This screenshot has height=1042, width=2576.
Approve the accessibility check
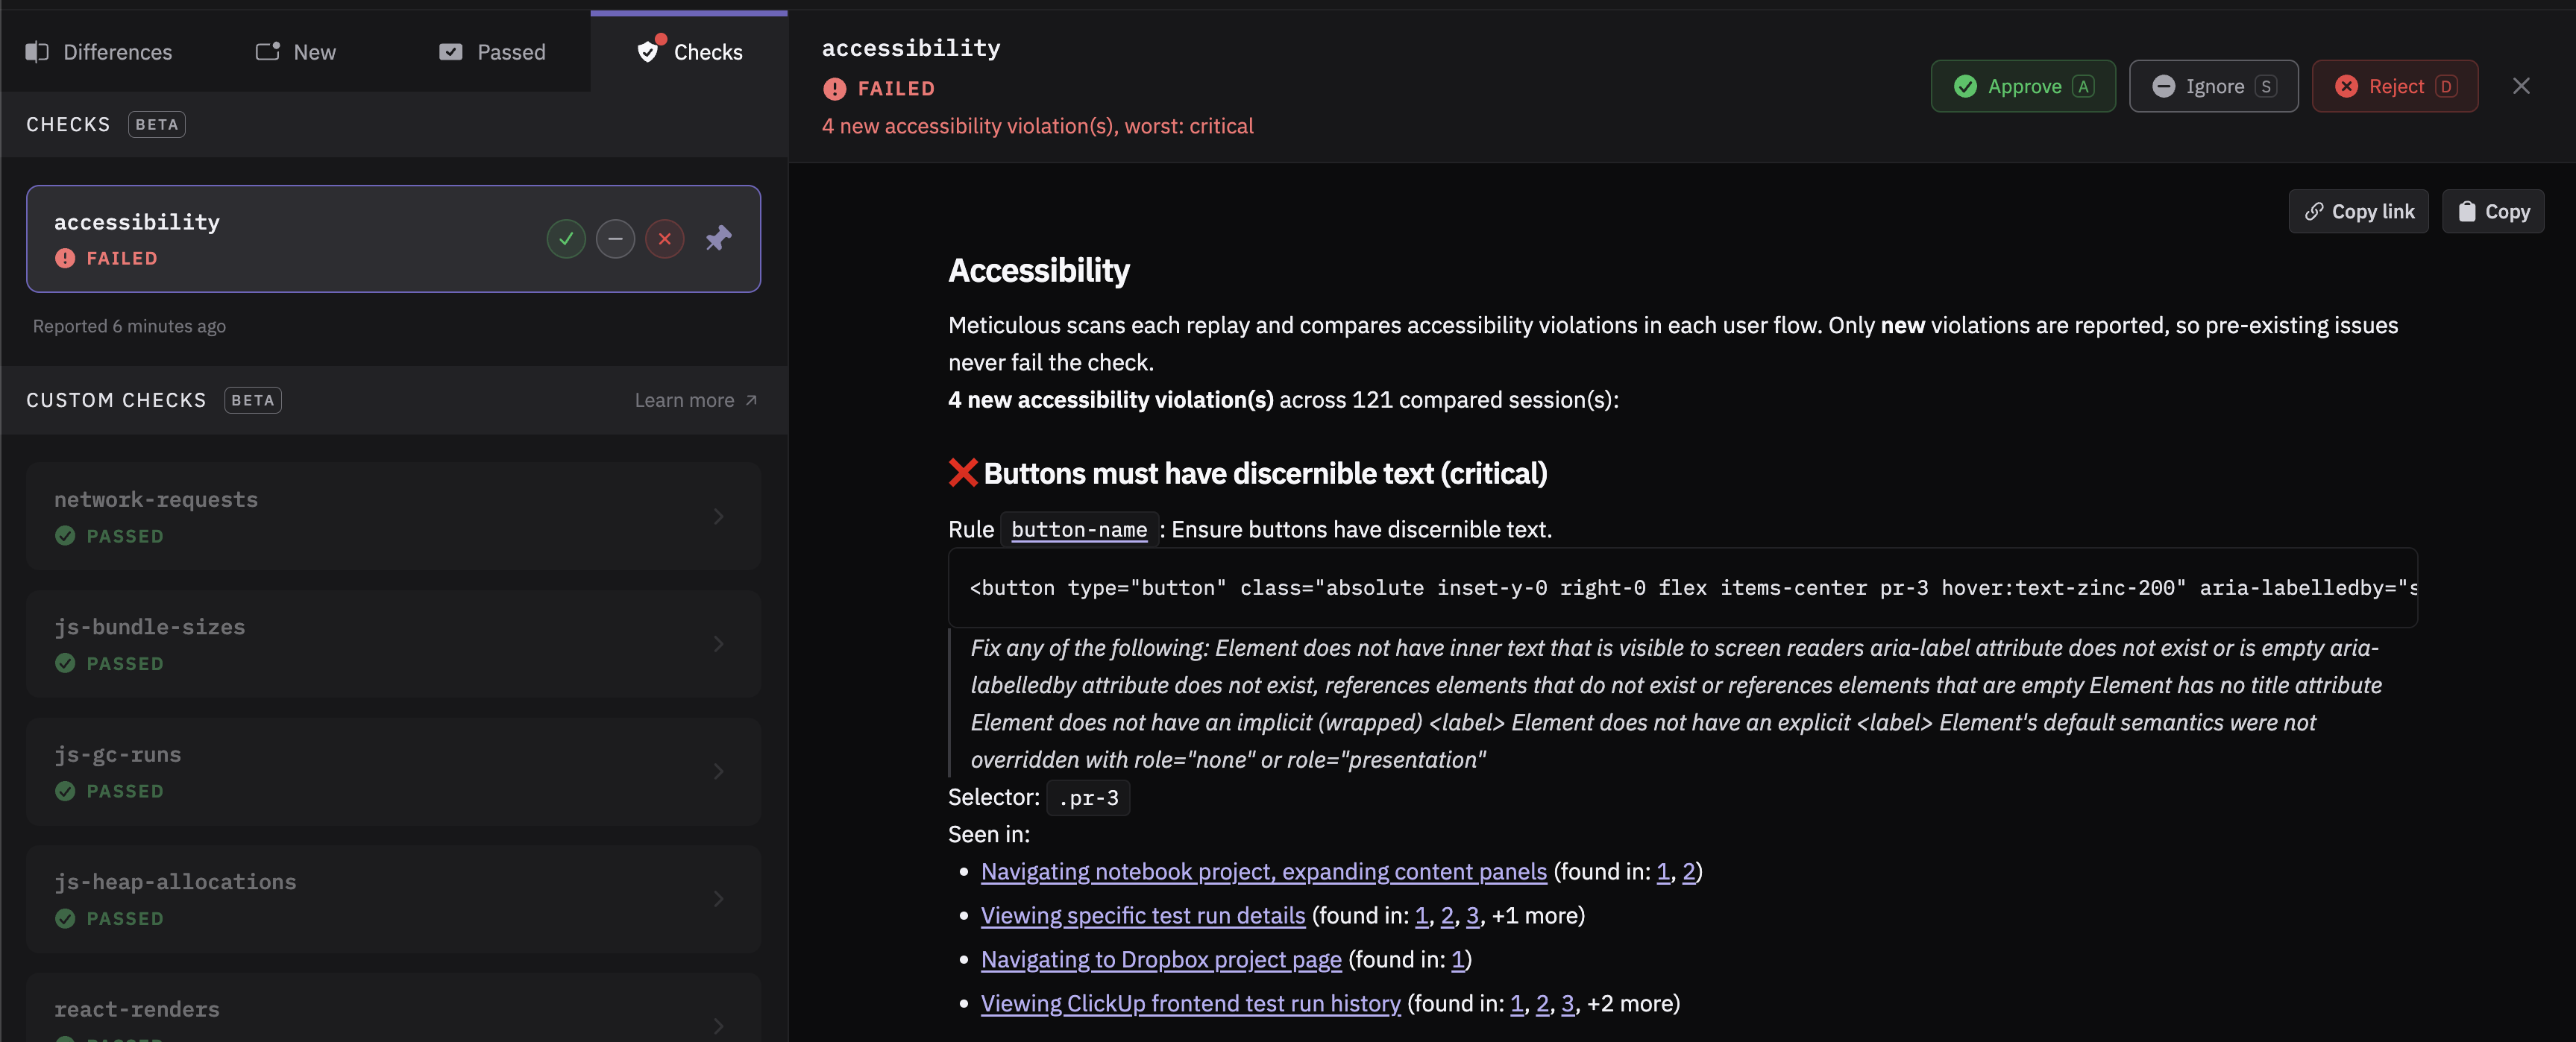pos(2023,86)
